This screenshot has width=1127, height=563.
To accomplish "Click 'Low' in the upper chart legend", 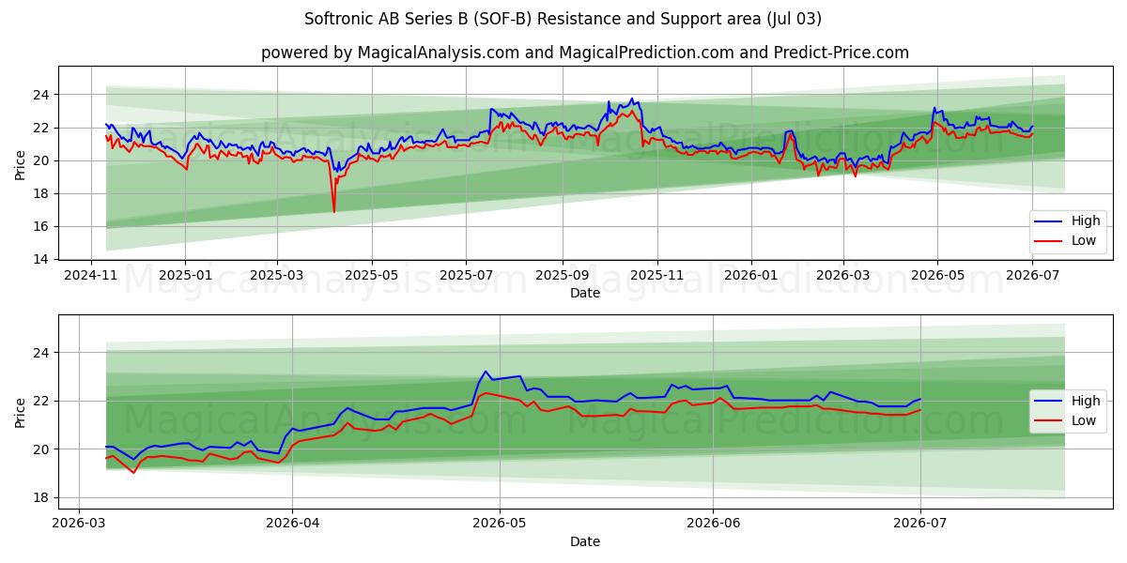I will coord(1084,241).
